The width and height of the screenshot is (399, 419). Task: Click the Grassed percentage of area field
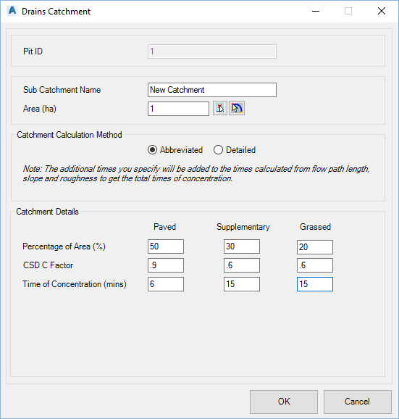pos(315,247)
